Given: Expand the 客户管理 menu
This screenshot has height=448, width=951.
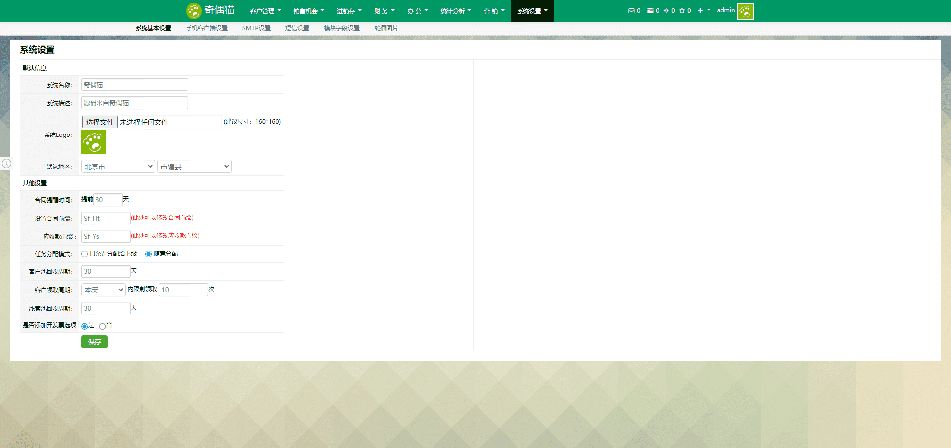Looking at the screenshot, I should point(266,11).
